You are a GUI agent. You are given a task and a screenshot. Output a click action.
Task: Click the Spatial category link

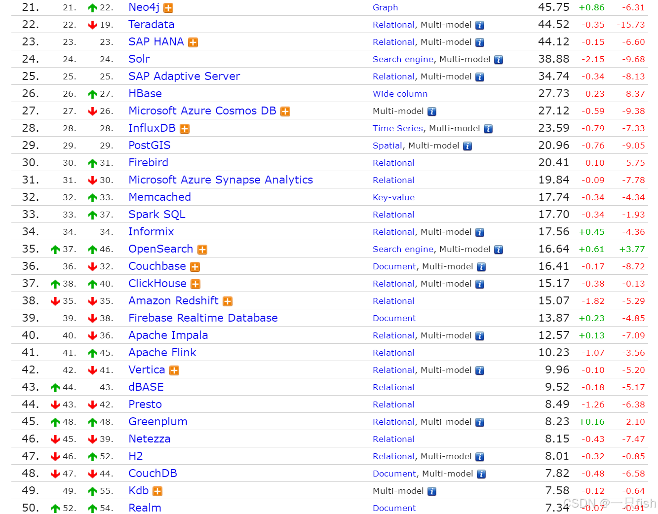tap(387, 146)
